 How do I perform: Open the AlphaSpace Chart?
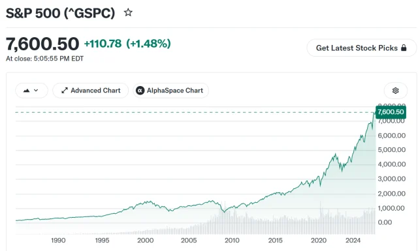(171, 91)
